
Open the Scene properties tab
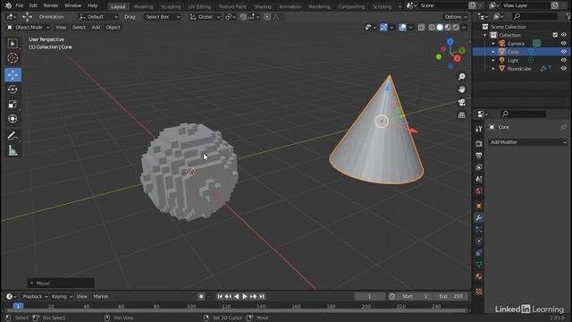(x=479, y=179)
